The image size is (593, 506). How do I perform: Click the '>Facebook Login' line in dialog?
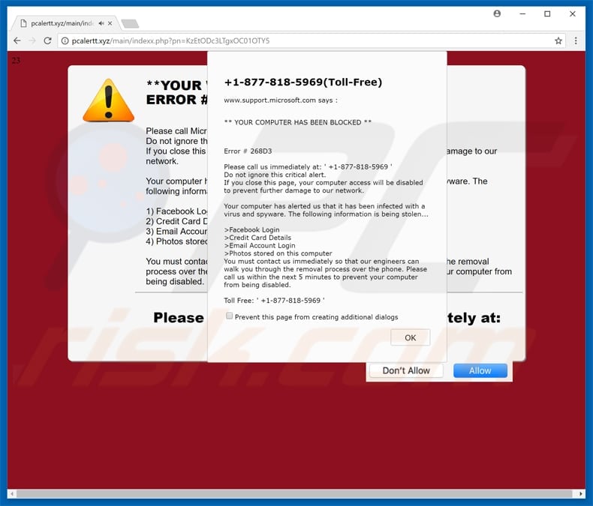(x=252, y=229)
